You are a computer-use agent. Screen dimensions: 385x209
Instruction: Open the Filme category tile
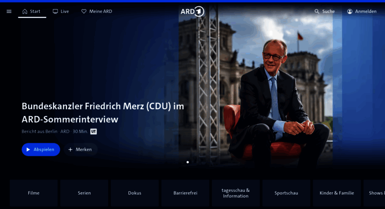(34, 193)
